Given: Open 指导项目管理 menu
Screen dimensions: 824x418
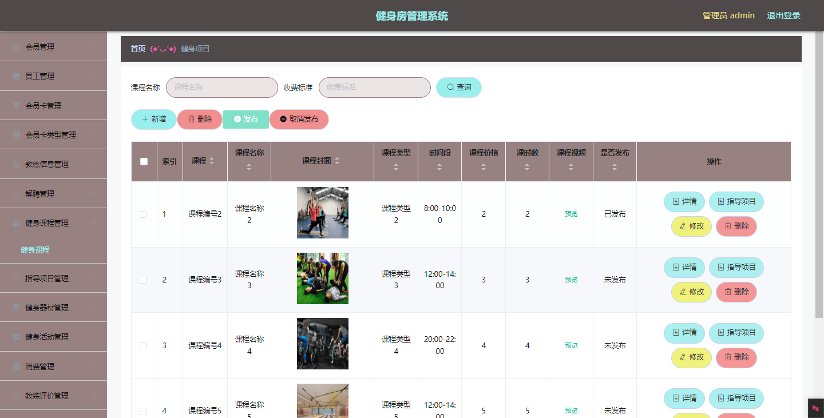Looking at the screenshot, I should coord(53,278).
